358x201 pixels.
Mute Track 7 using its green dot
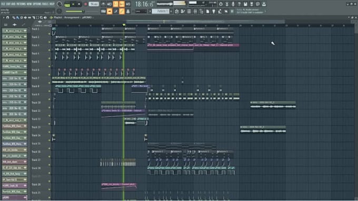pyautogui.click(x=49, y=83)
